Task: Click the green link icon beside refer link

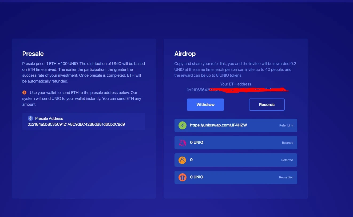Action: click(182, 125)
